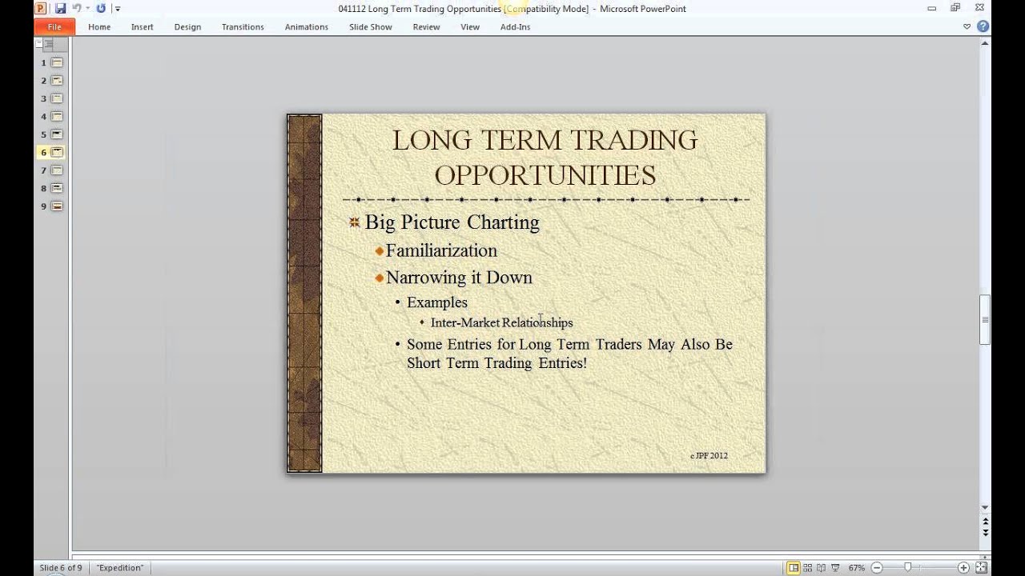Open the PowerPoint application icon menu

click(41, 9)
